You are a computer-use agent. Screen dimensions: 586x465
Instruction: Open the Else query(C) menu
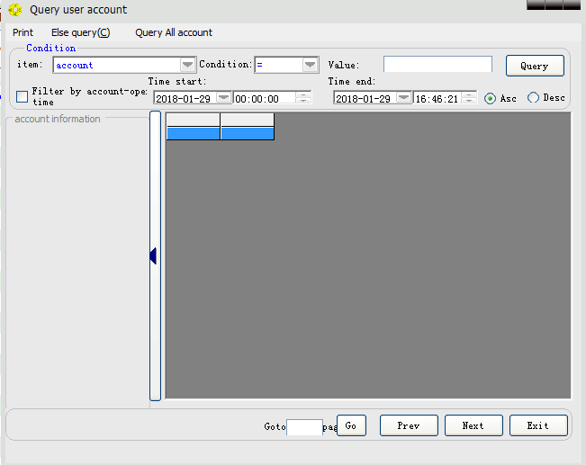tap(81, 32)
